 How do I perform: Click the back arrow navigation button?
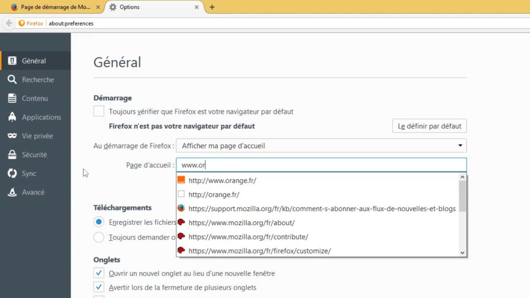(x=9, y=23)
